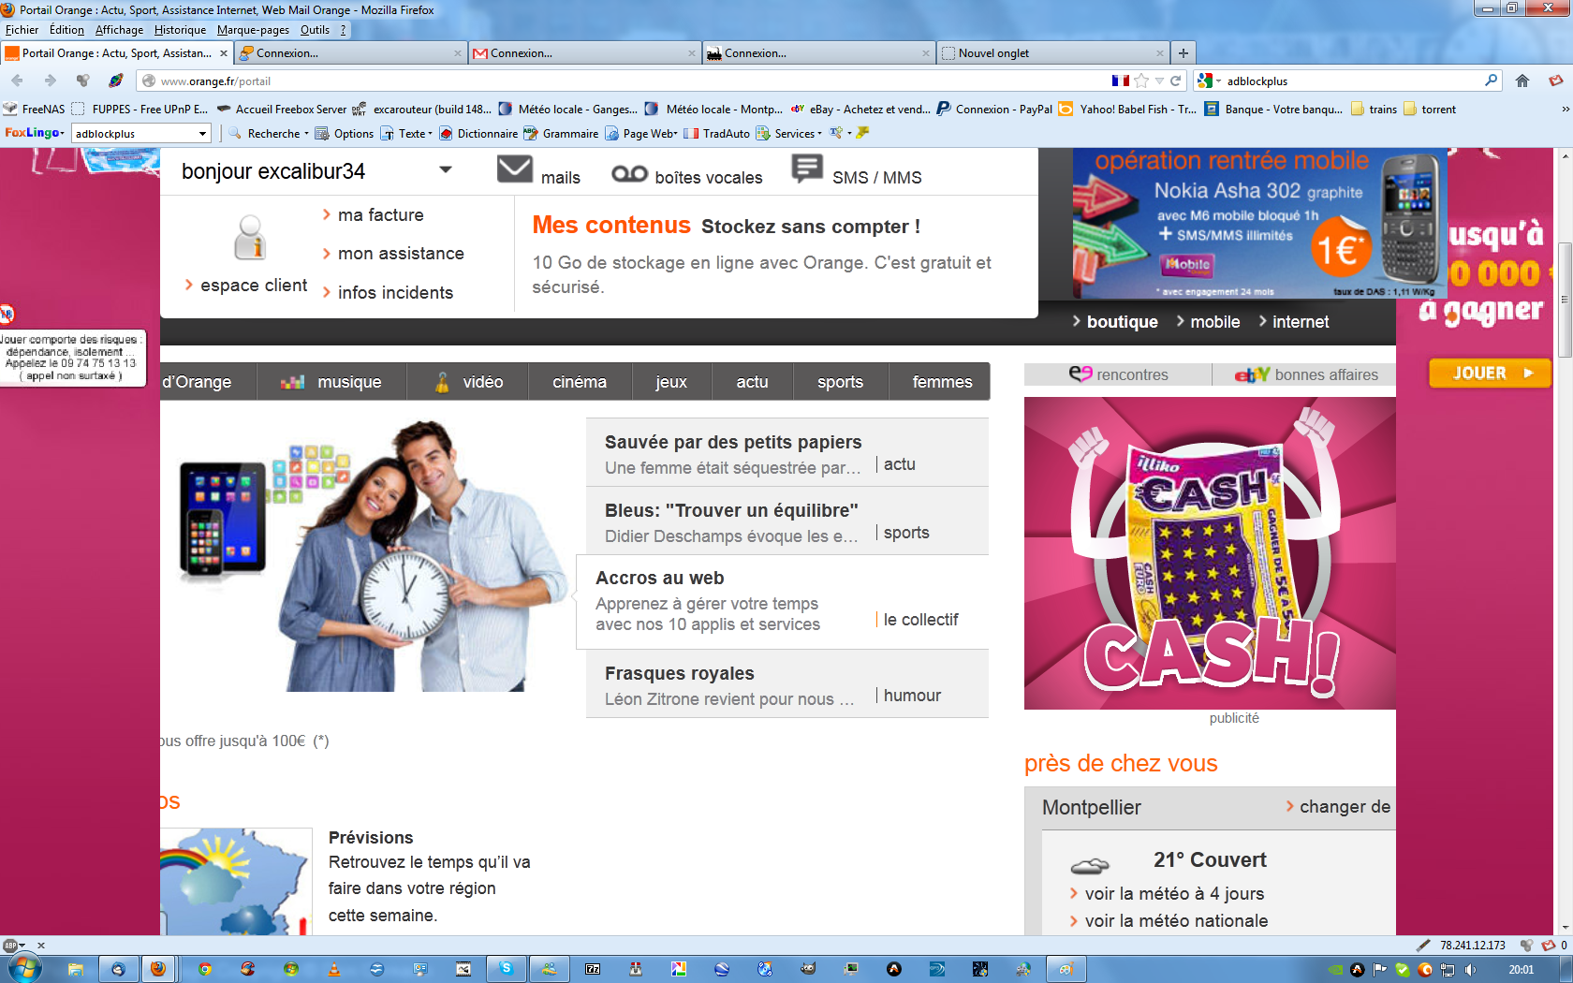Click the reload page icon in address bar

point(1176,81)
